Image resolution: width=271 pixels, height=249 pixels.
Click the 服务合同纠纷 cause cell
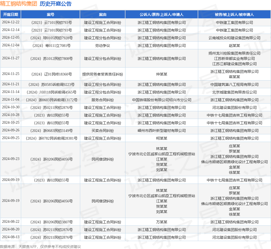point(102,100)
